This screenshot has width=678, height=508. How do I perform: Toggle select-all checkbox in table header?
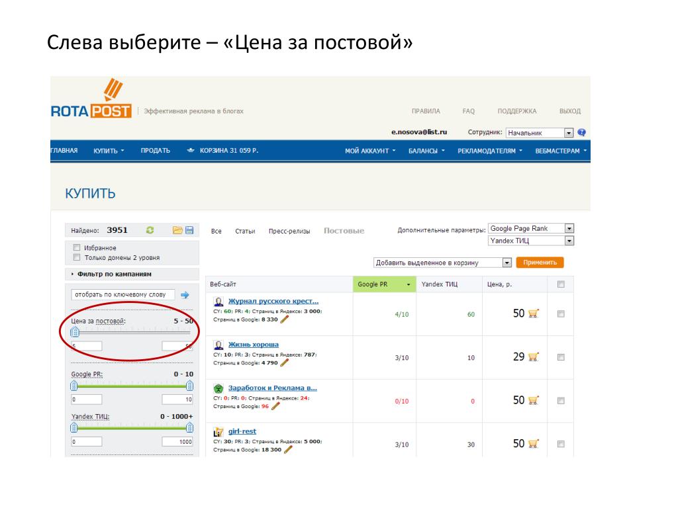point(561,284)
